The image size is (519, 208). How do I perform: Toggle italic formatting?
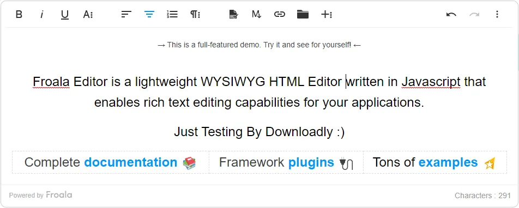[x=41, y=14]
